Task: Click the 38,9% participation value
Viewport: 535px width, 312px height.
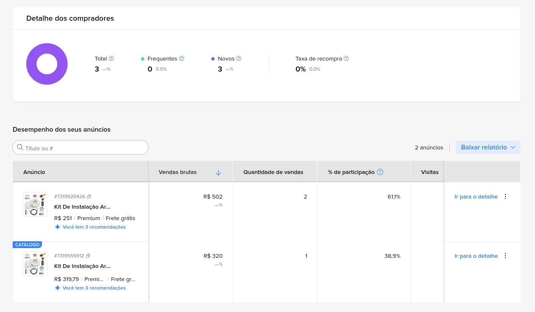Action: tap(392, 256)
